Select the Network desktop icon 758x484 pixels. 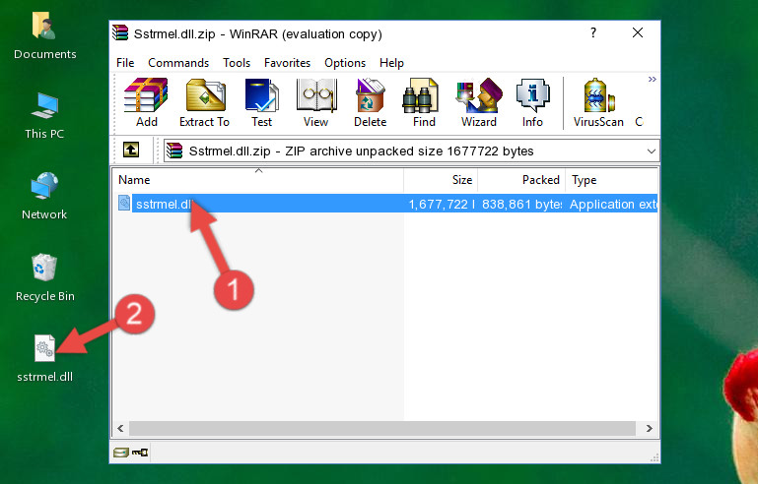[44, 196]
